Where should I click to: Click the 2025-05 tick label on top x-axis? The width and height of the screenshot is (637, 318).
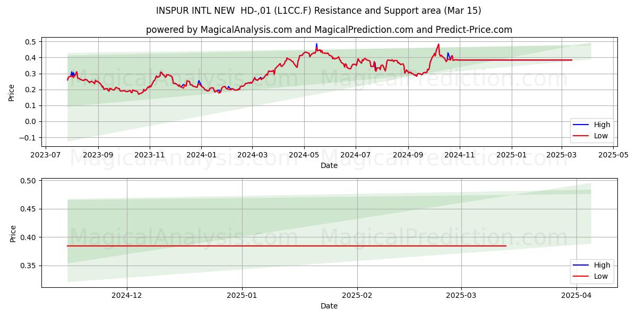tap(613, 156)
